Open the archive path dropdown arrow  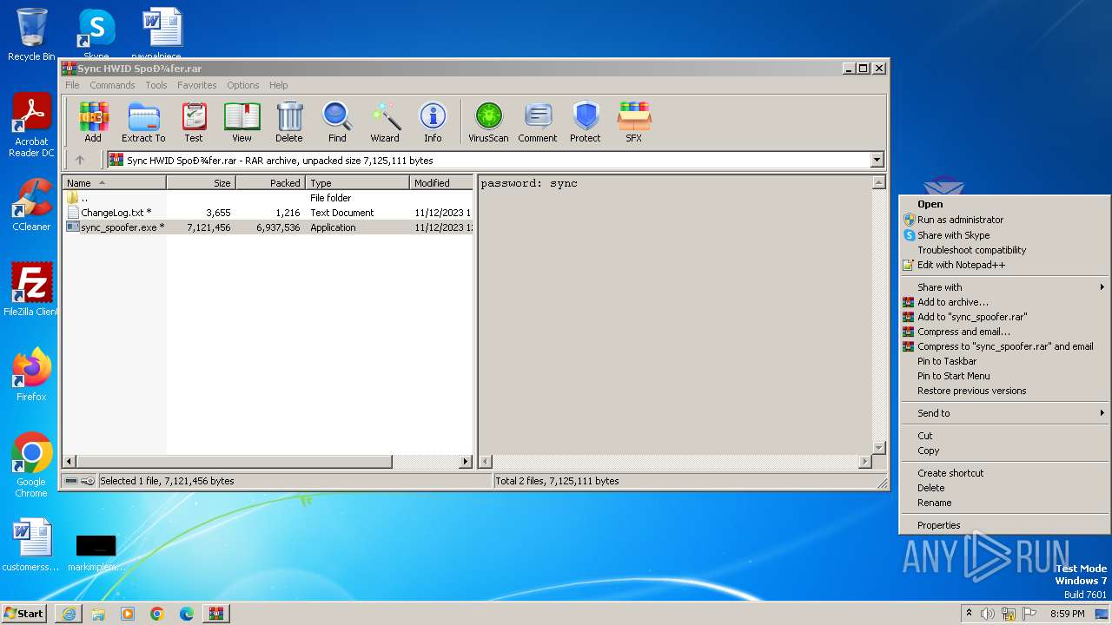[x=877, y=160]
